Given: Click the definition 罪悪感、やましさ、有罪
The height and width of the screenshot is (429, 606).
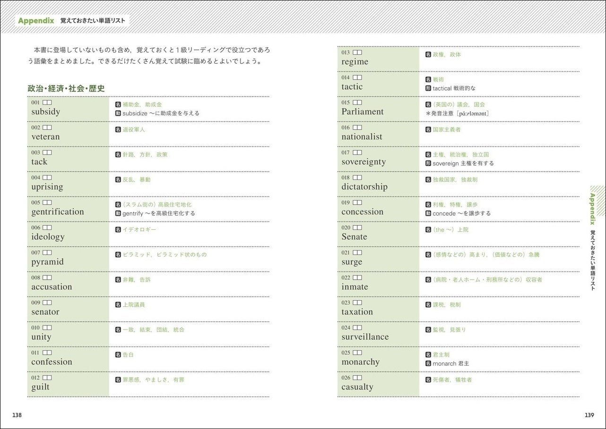Looking at the screenshot, I should 154,379.
